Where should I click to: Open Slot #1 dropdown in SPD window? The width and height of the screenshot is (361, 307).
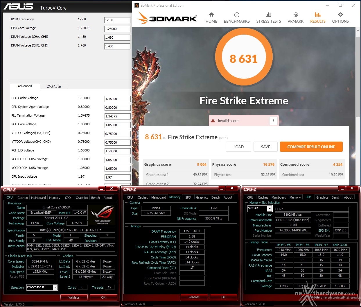click(270, 208)
